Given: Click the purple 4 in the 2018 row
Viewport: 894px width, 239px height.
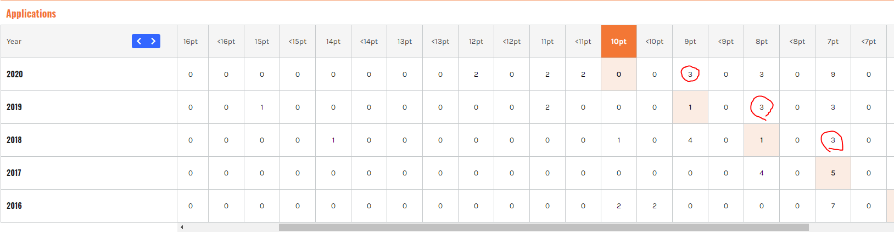Looking at the screenshot, I should coord(690,140).
